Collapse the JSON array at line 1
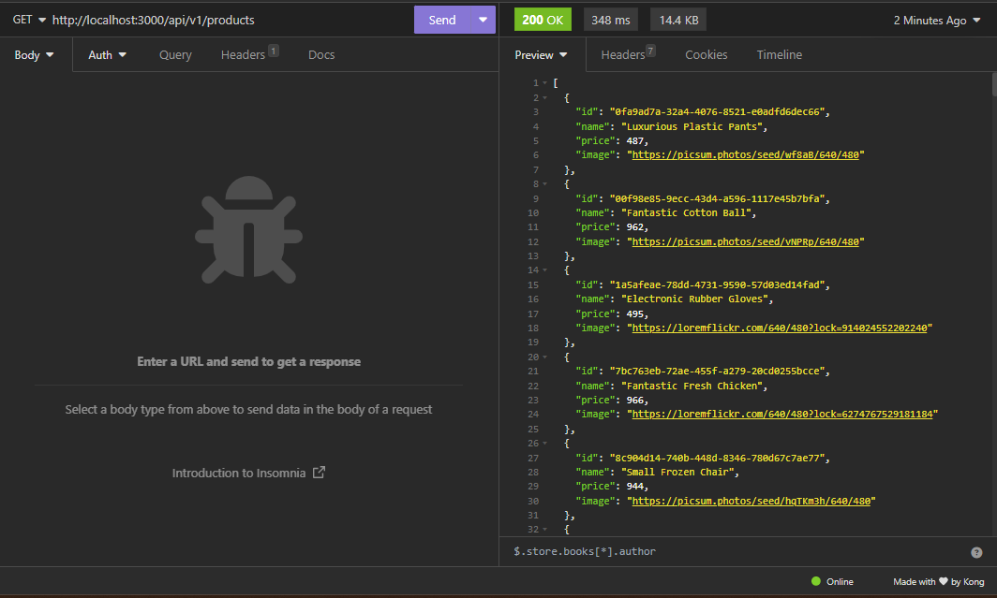 (544, 83)
